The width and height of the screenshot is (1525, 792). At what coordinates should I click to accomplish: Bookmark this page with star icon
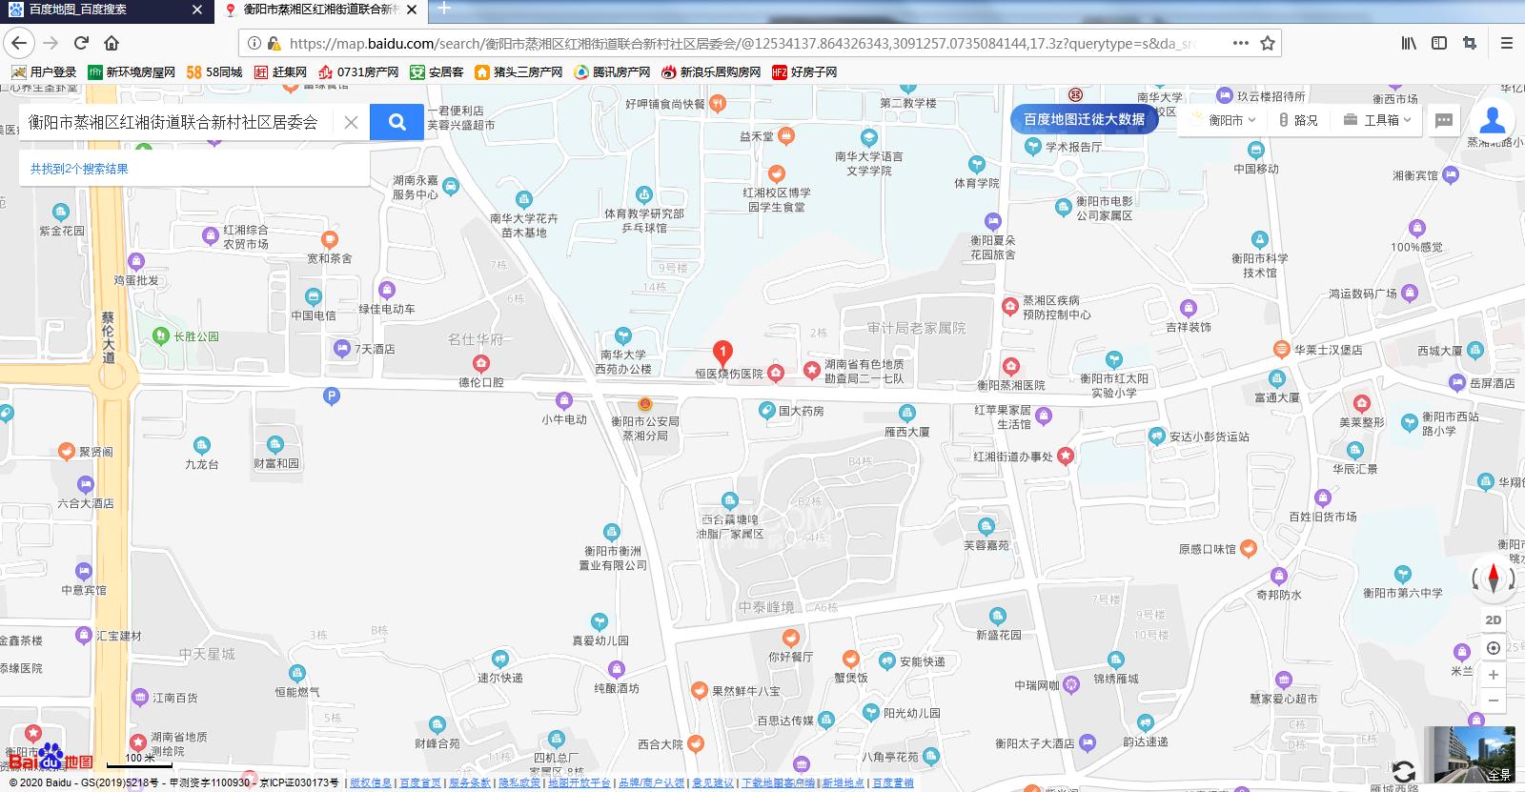click(1268, 43)
